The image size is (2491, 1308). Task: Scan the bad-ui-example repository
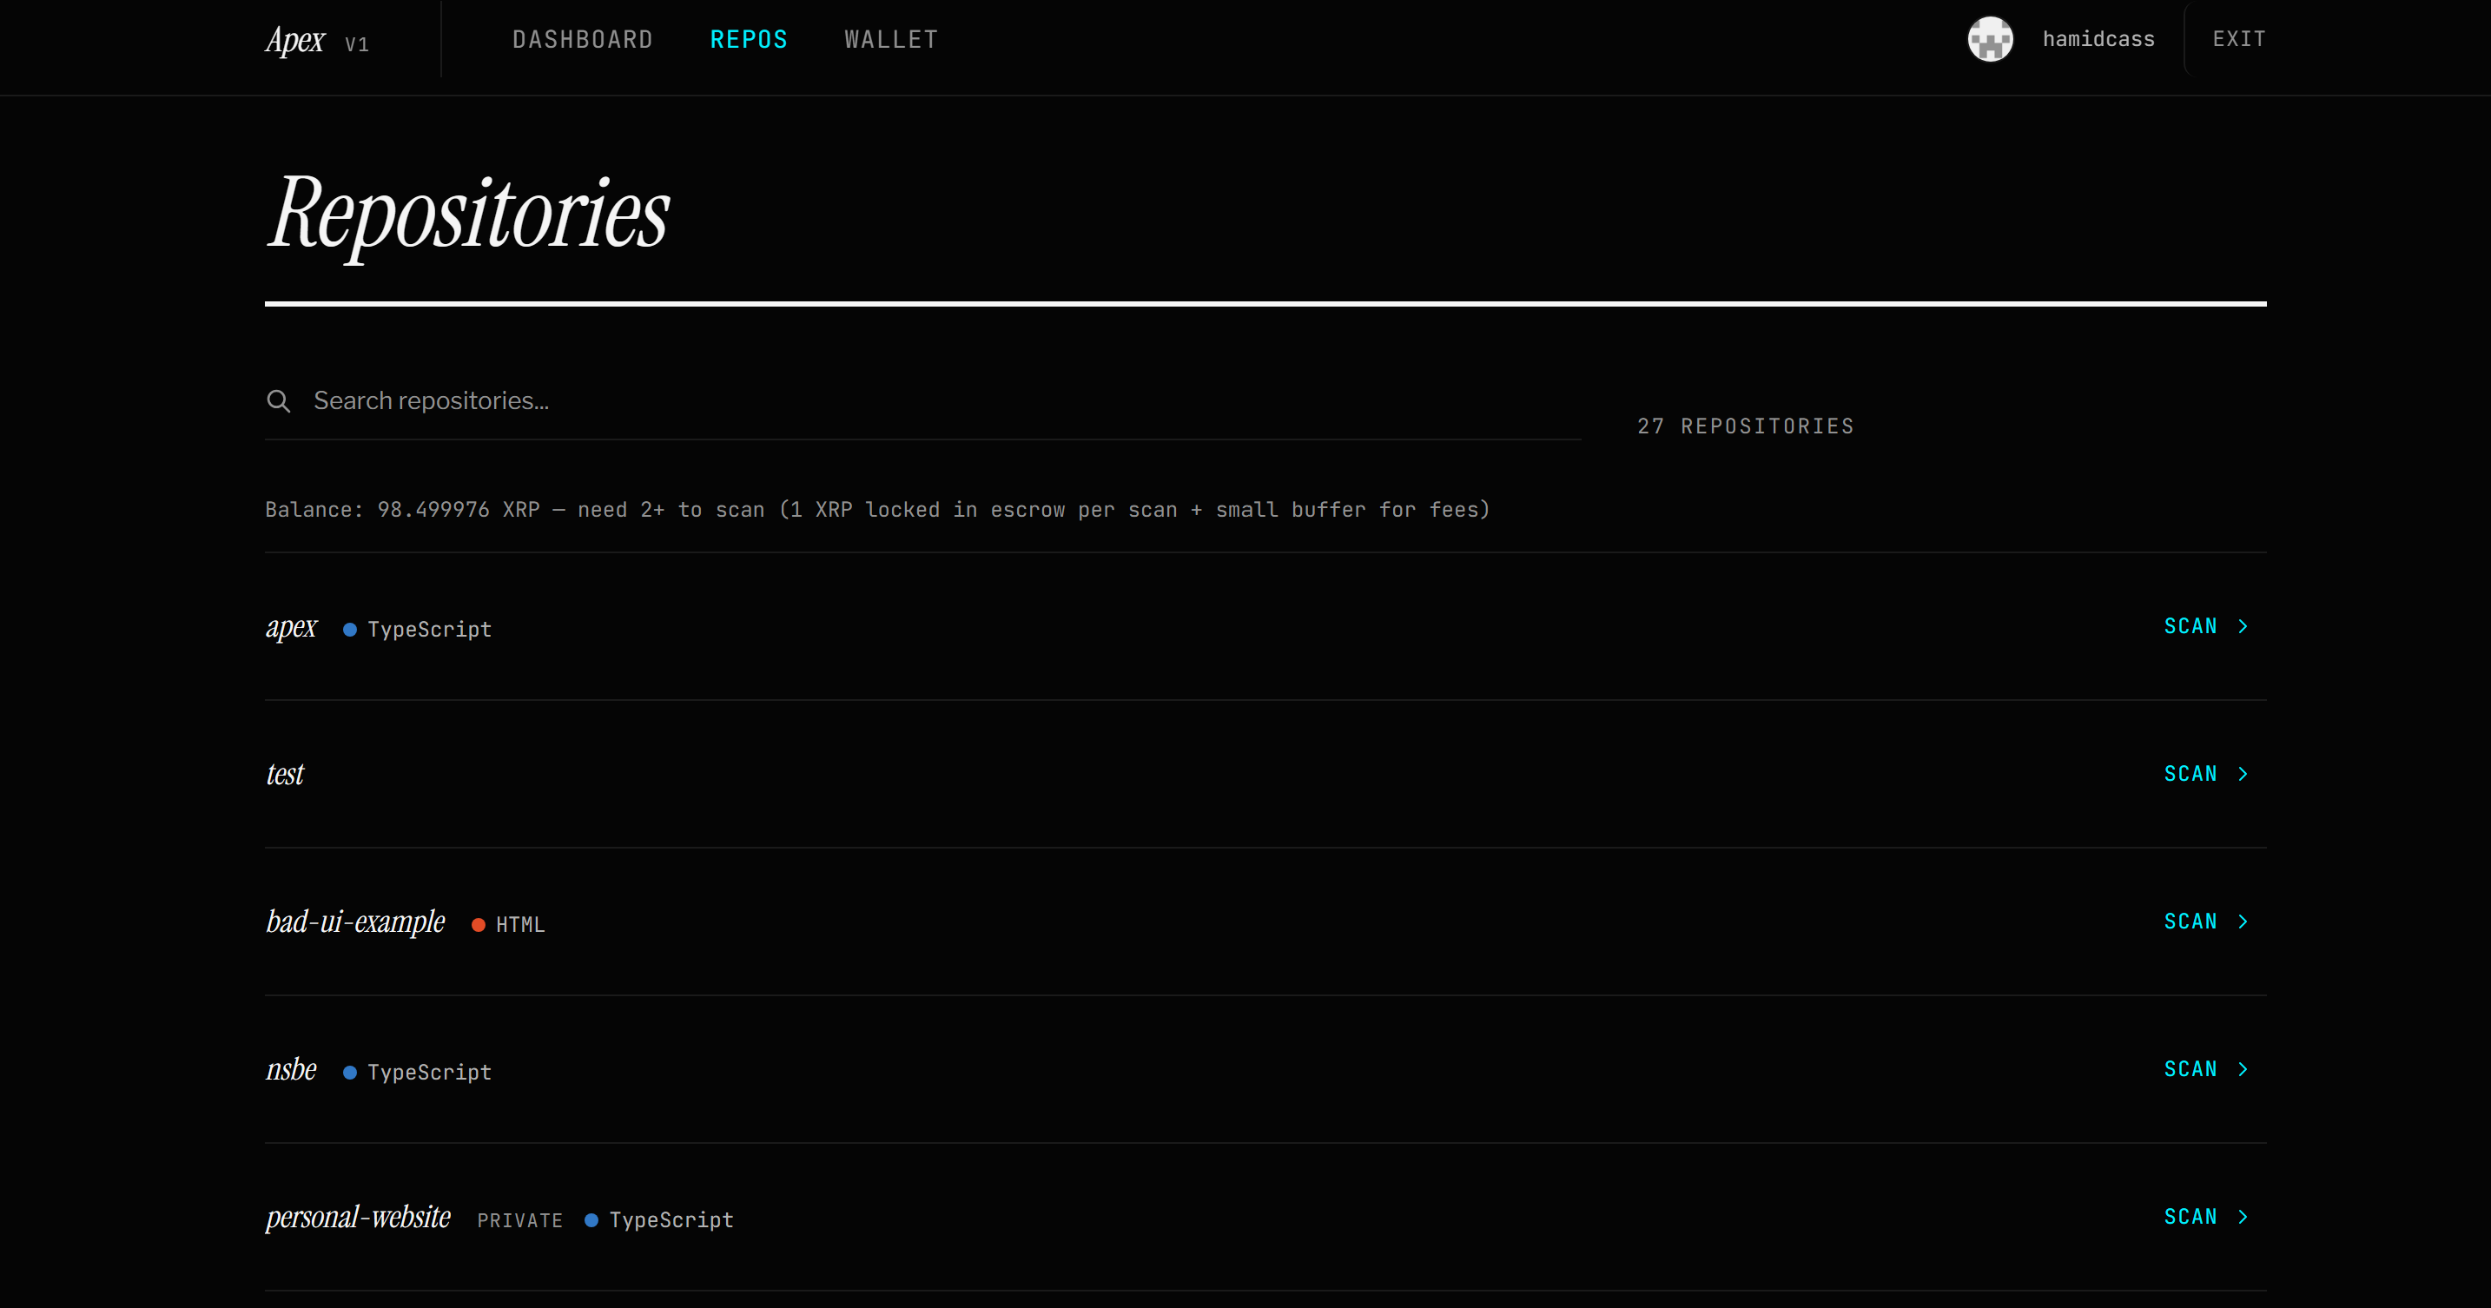[x=2190, y=922]
